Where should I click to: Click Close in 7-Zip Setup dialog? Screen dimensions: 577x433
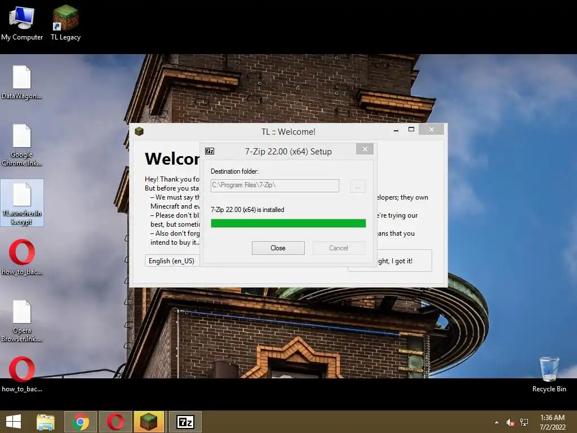click(278, 248)
